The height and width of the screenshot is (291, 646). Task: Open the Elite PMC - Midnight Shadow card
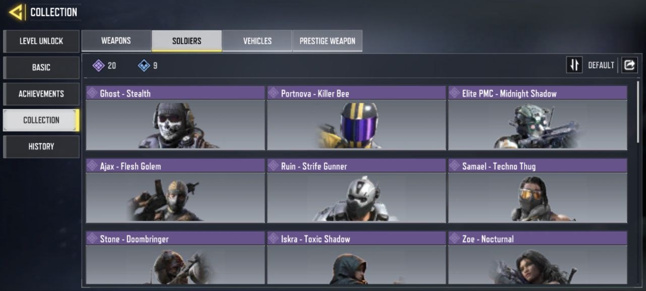coord(537,118)
